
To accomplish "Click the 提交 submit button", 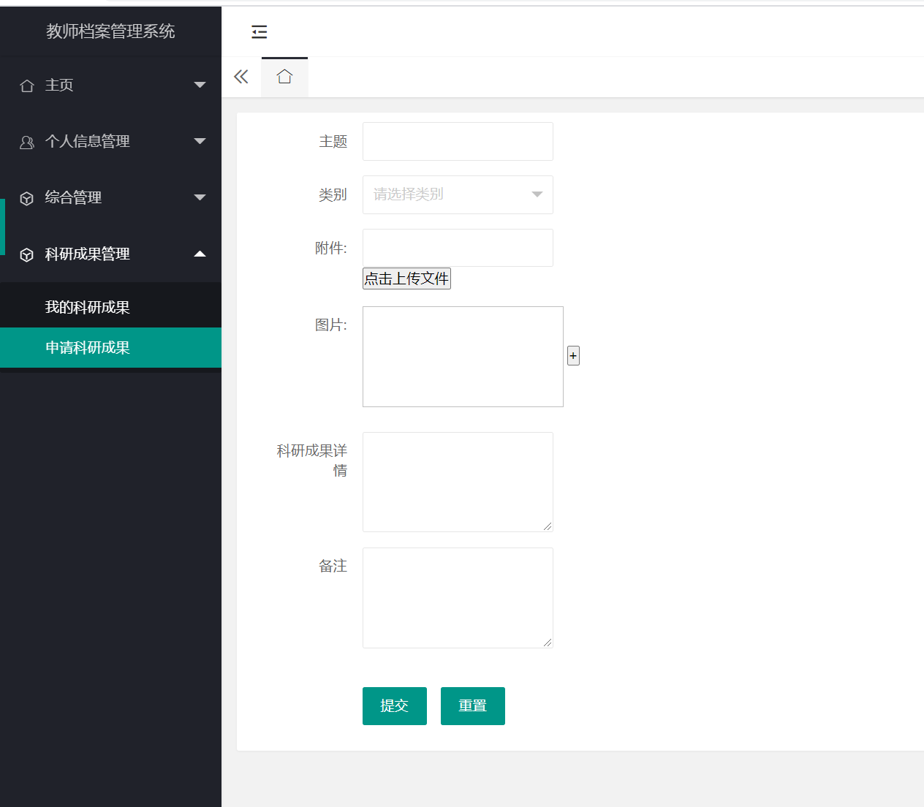I will click(394, 705).
